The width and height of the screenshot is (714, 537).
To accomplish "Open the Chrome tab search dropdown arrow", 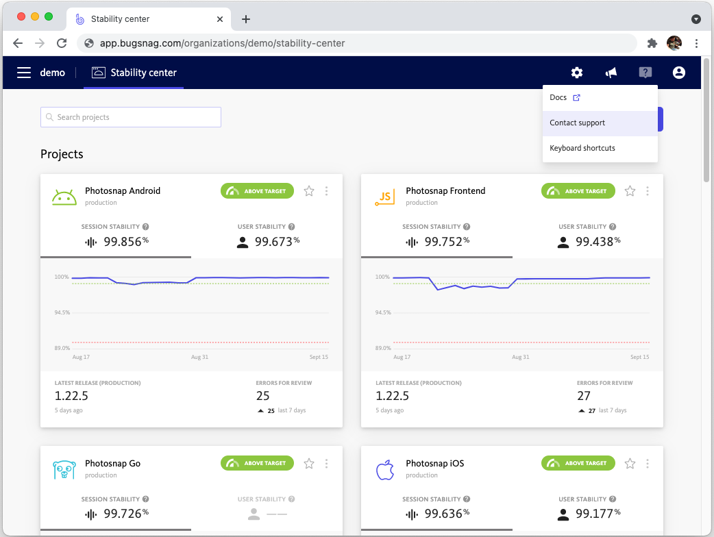I will tap(695, 19).
